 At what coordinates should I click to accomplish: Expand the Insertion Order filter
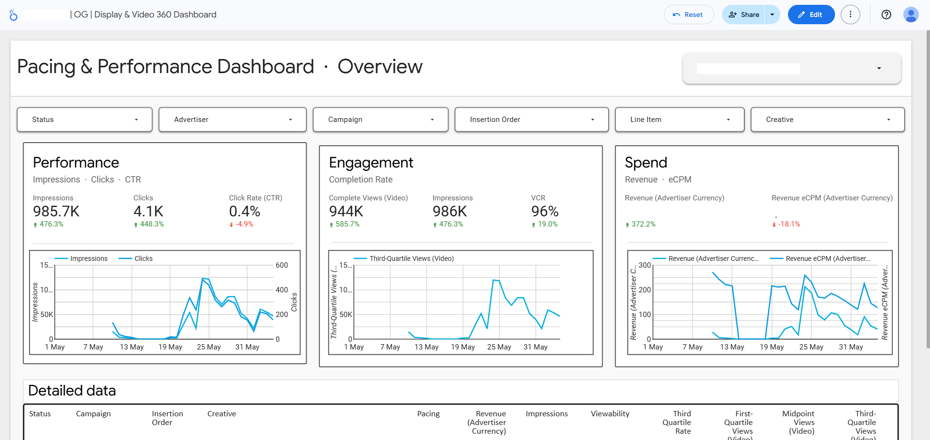[x=532, y=120]
